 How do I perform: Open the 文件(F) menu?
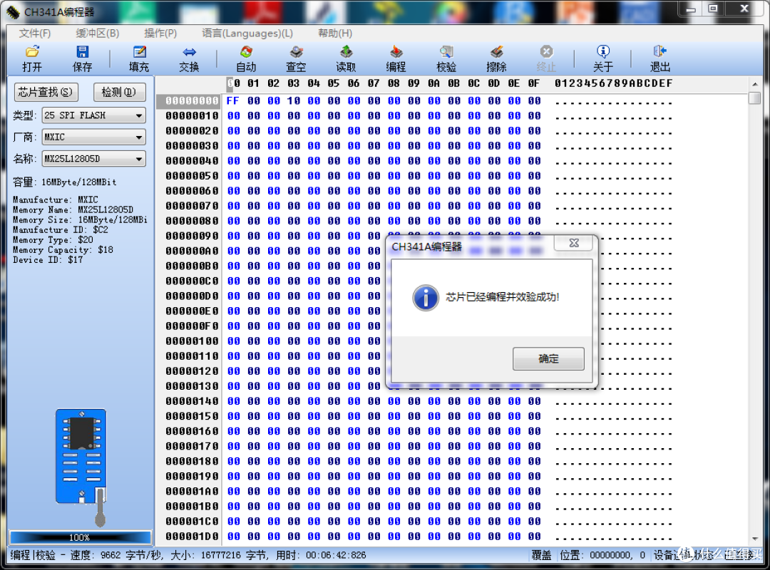tap(35, 33)
